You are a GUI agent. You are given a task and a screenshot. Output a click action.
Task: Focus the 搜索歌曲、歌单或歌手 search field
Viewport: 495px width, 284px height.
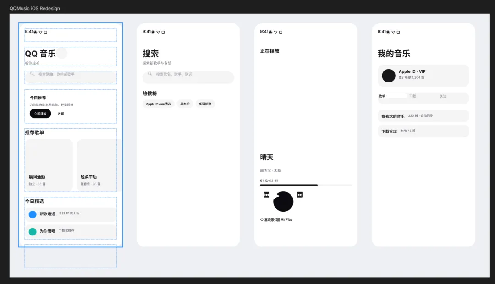(71, 76)
